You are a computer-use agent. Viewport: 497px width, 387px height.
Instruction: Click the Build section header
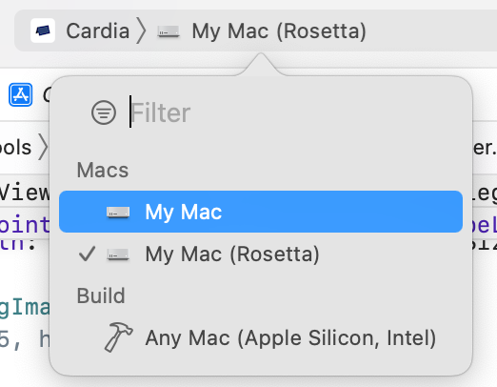[x=101, y=295]
